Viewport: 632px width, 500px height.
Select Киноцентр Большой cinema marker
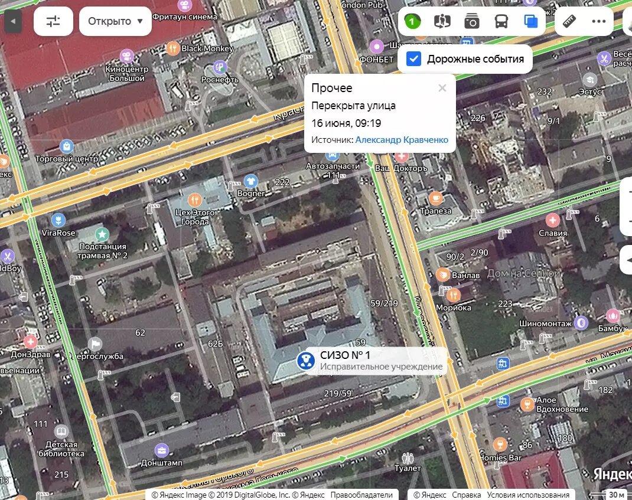(127, 55)
